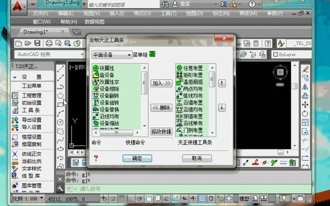The height and width of the screenshot is (206, 330).
Task: Click the dialog red question mark help icon
Action: 96,158
